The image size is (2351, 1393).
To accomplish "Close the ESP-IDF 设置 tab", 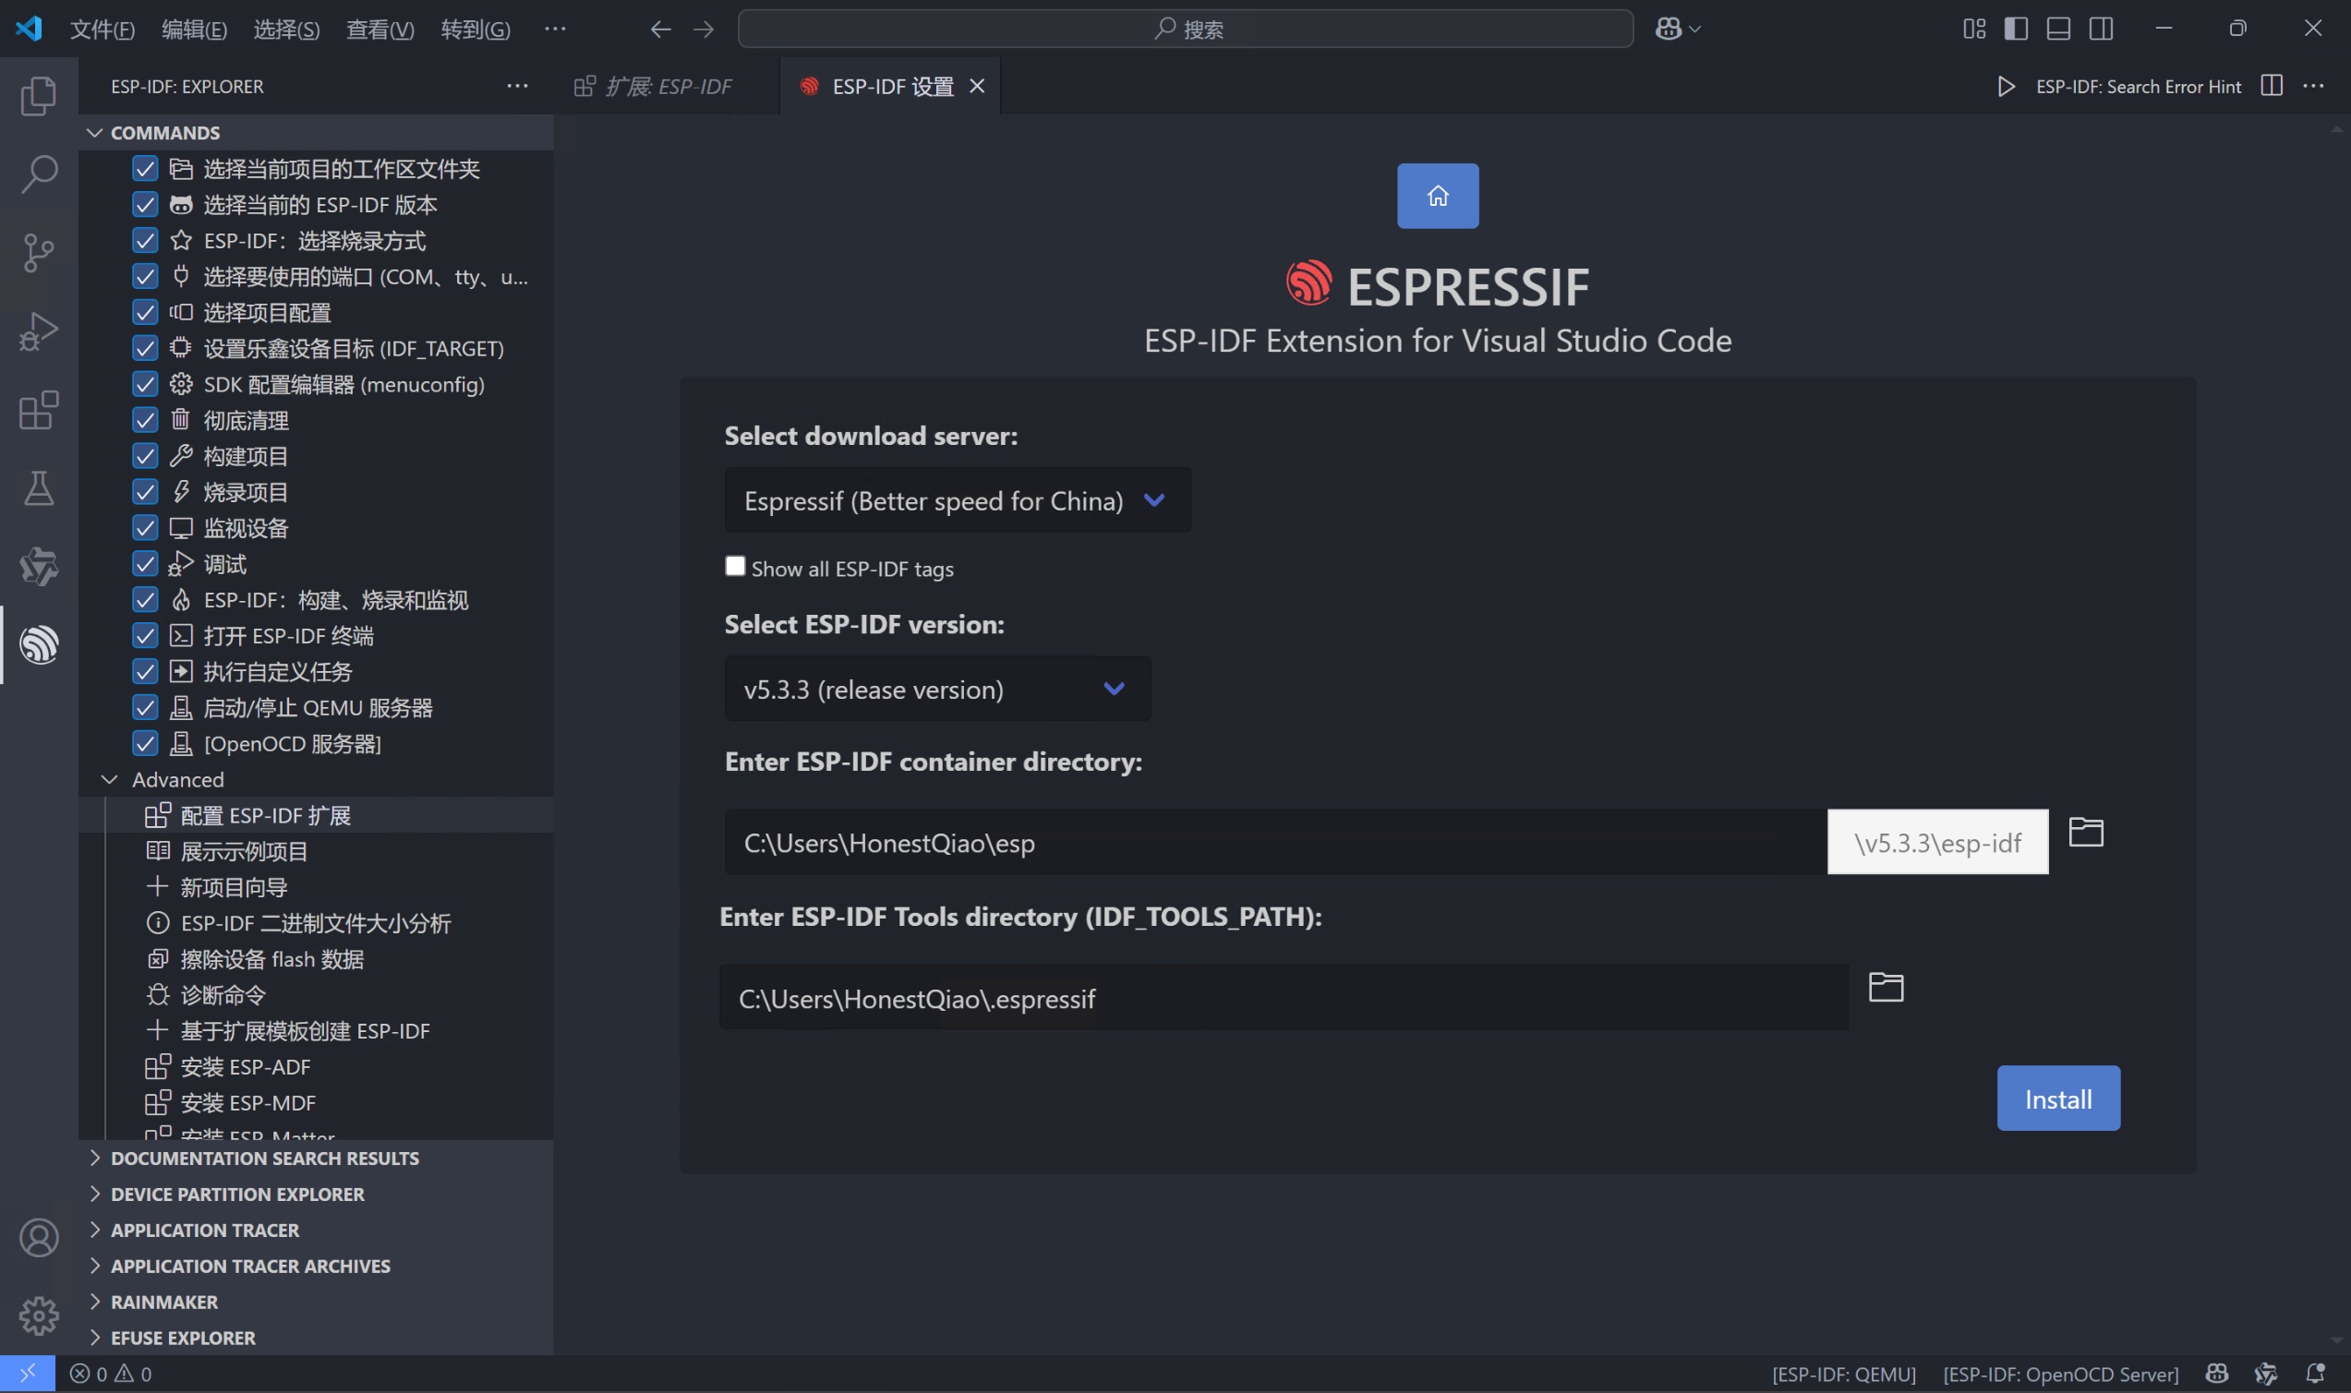I will point(977,87).
